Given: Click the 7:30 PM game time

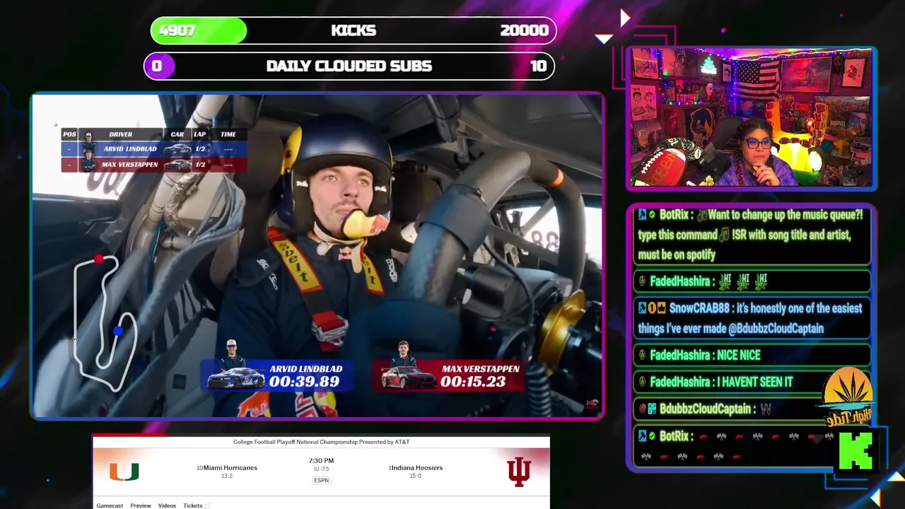Looking at the screenshot, I should click(321, 460).
